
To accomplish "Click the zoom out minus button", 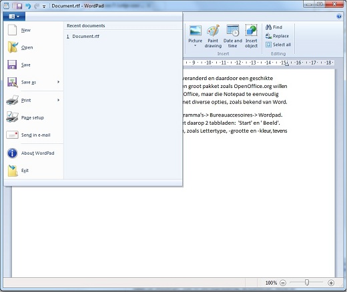I will [x=283, y=283].
